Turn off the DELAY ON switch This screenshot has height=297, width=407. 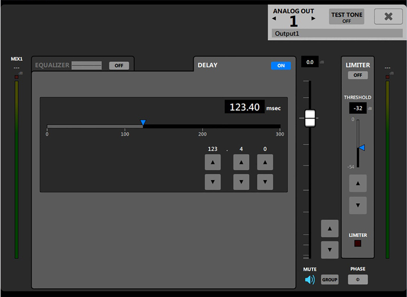(281, 65)
